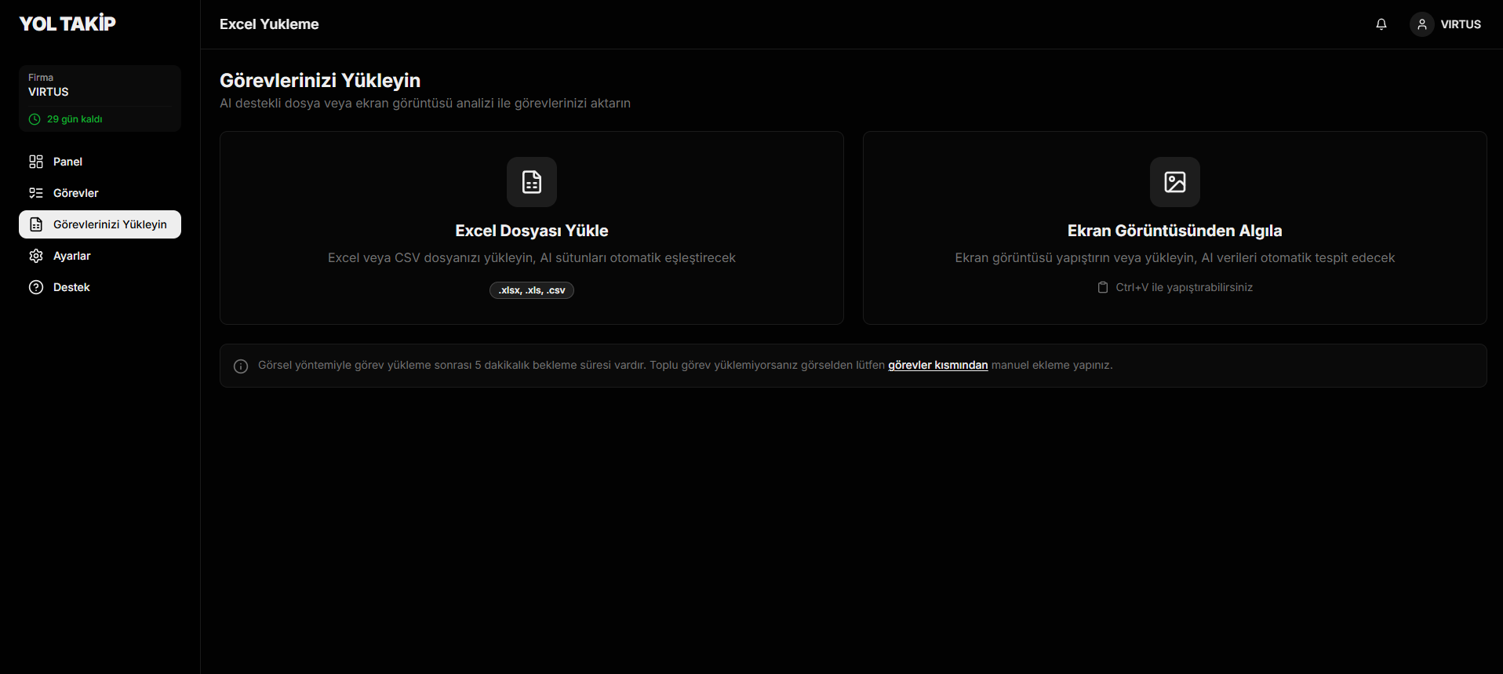Click the user avatar icon
The image size is (1503, 674).
click(1421, 24)
